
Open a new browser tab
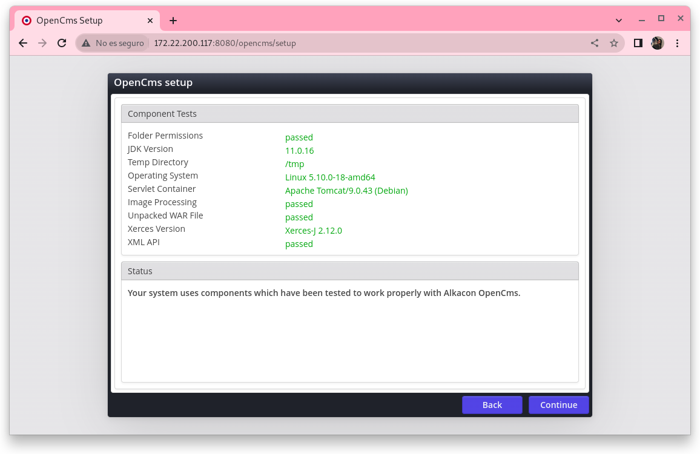[x=173, y=21]
